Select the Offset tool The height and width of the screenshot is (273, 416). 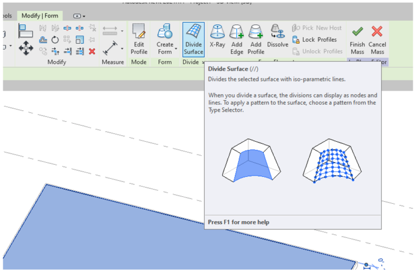[x=43, y=39]
